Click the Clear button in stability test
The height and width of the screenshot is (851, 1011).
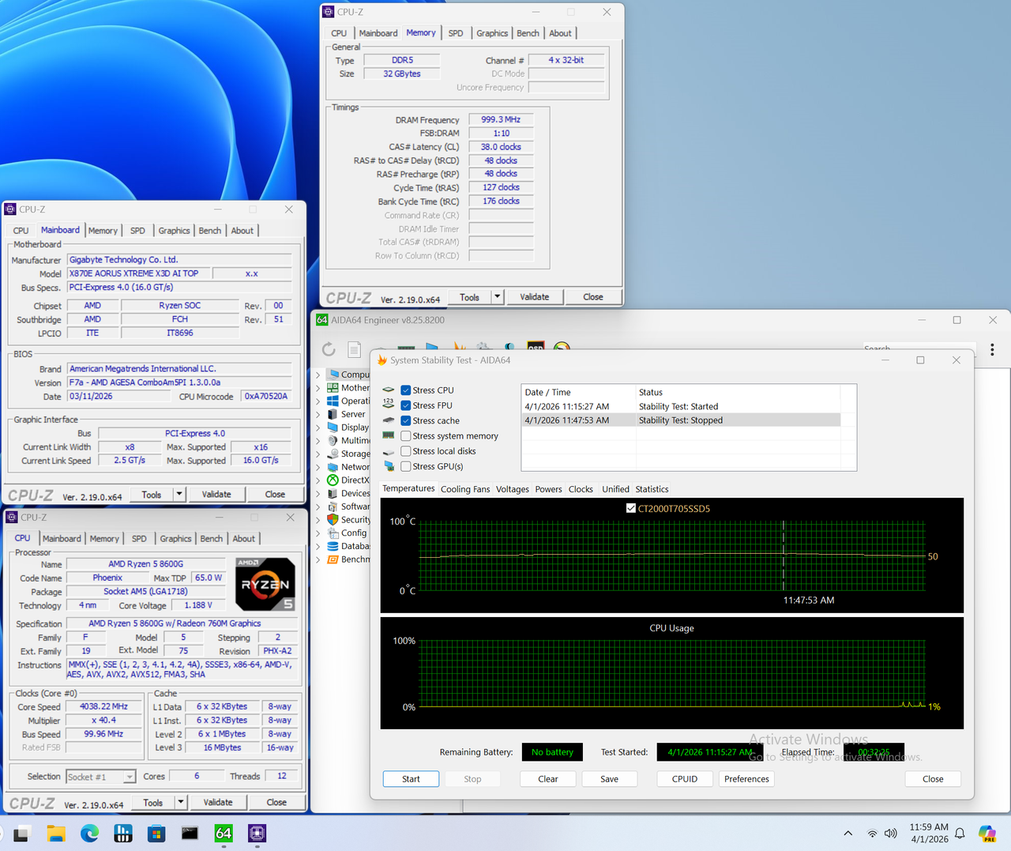click(x=548, y=779)
